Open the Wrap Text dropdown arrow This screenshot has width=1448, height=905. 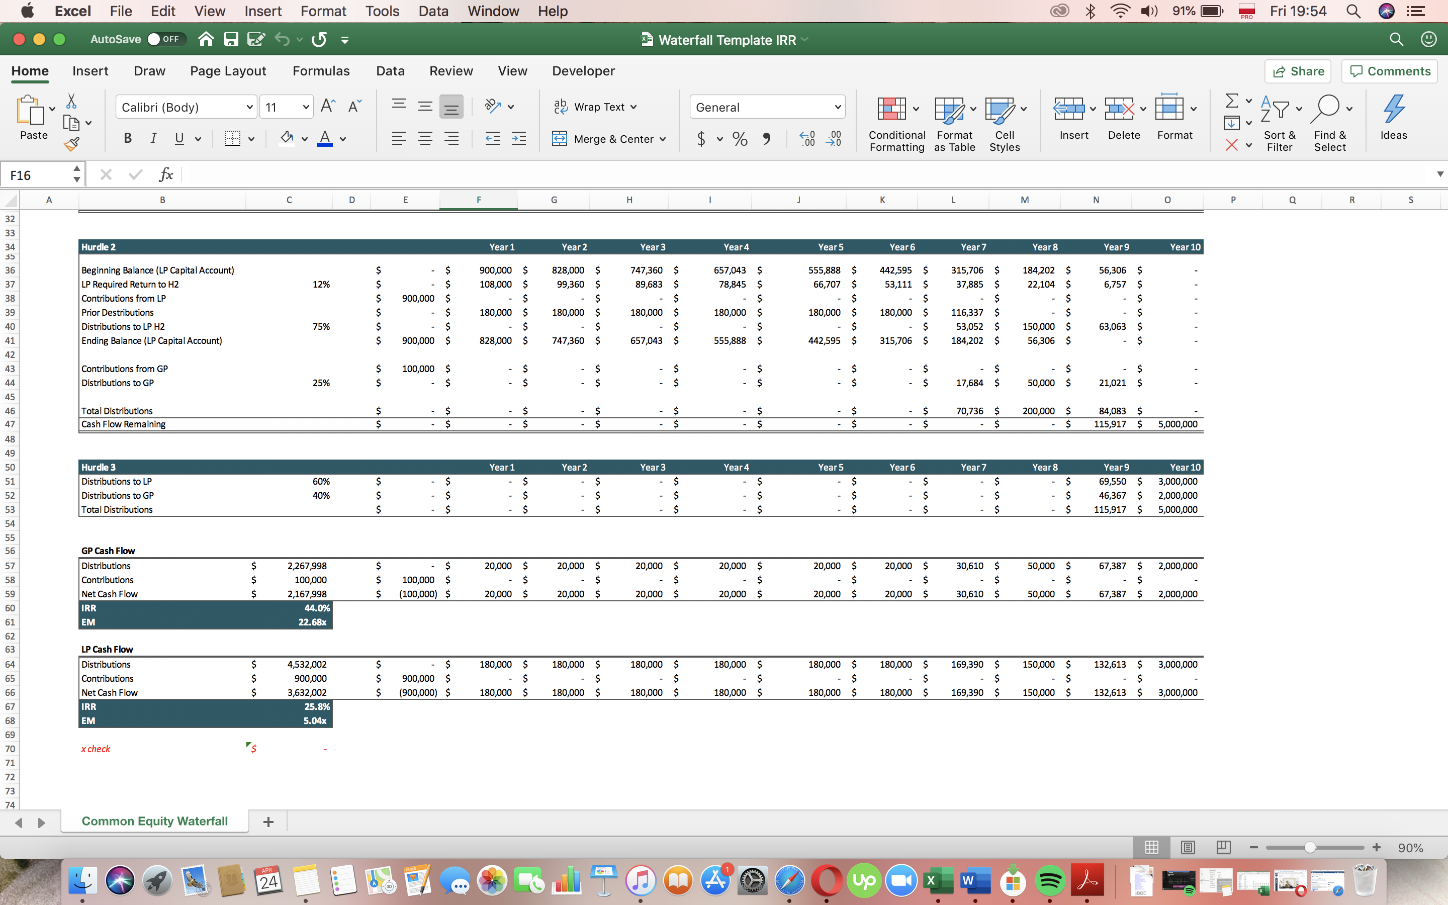point(633,107)
